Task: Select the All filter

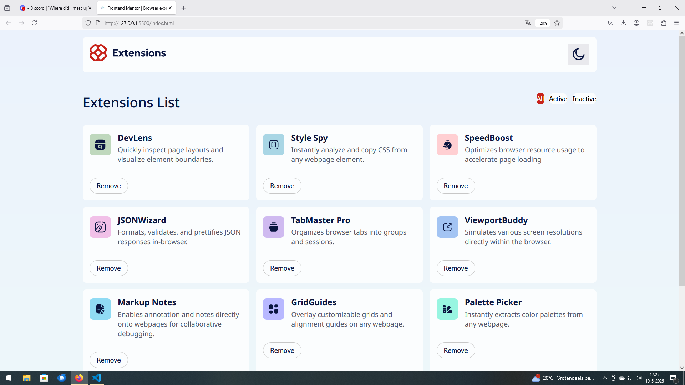Action: click(540, 99)
